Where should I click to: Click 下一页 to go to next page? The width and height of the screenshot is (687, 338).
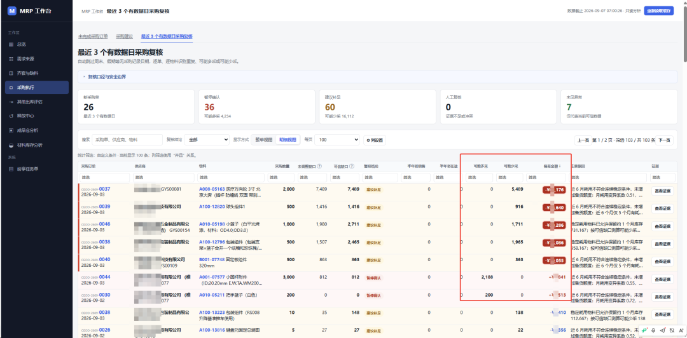[x=664, y=140]
